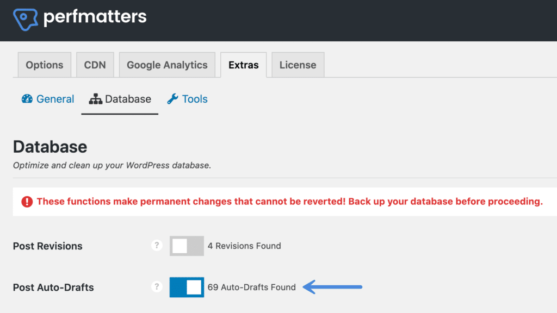The height and width of the screenshot is (313, 557).
Task: Click the '69 Auto-Drafts Found' text
Action: coord(251,287)
